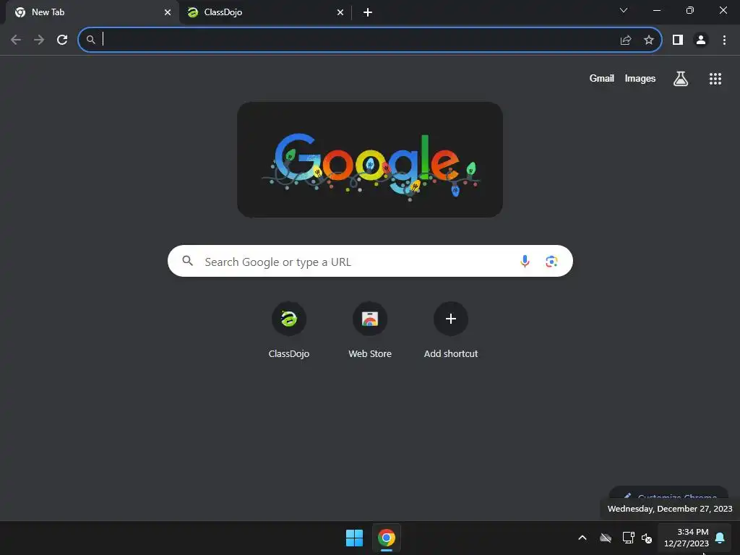Close the New Tab tab

(168, 12)
